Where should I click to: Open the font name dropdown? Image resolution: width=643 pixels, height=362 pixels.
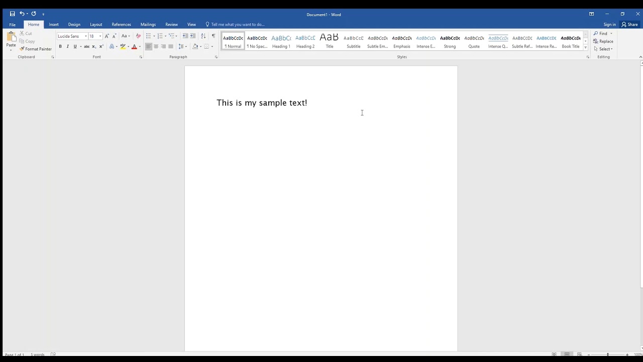(x=85, y=36)
